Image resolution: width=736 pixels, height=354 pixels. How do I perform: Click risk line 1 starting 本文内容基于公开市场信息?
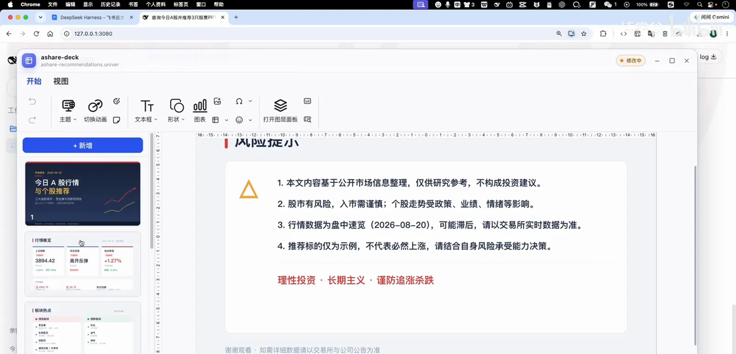[410, 183]
